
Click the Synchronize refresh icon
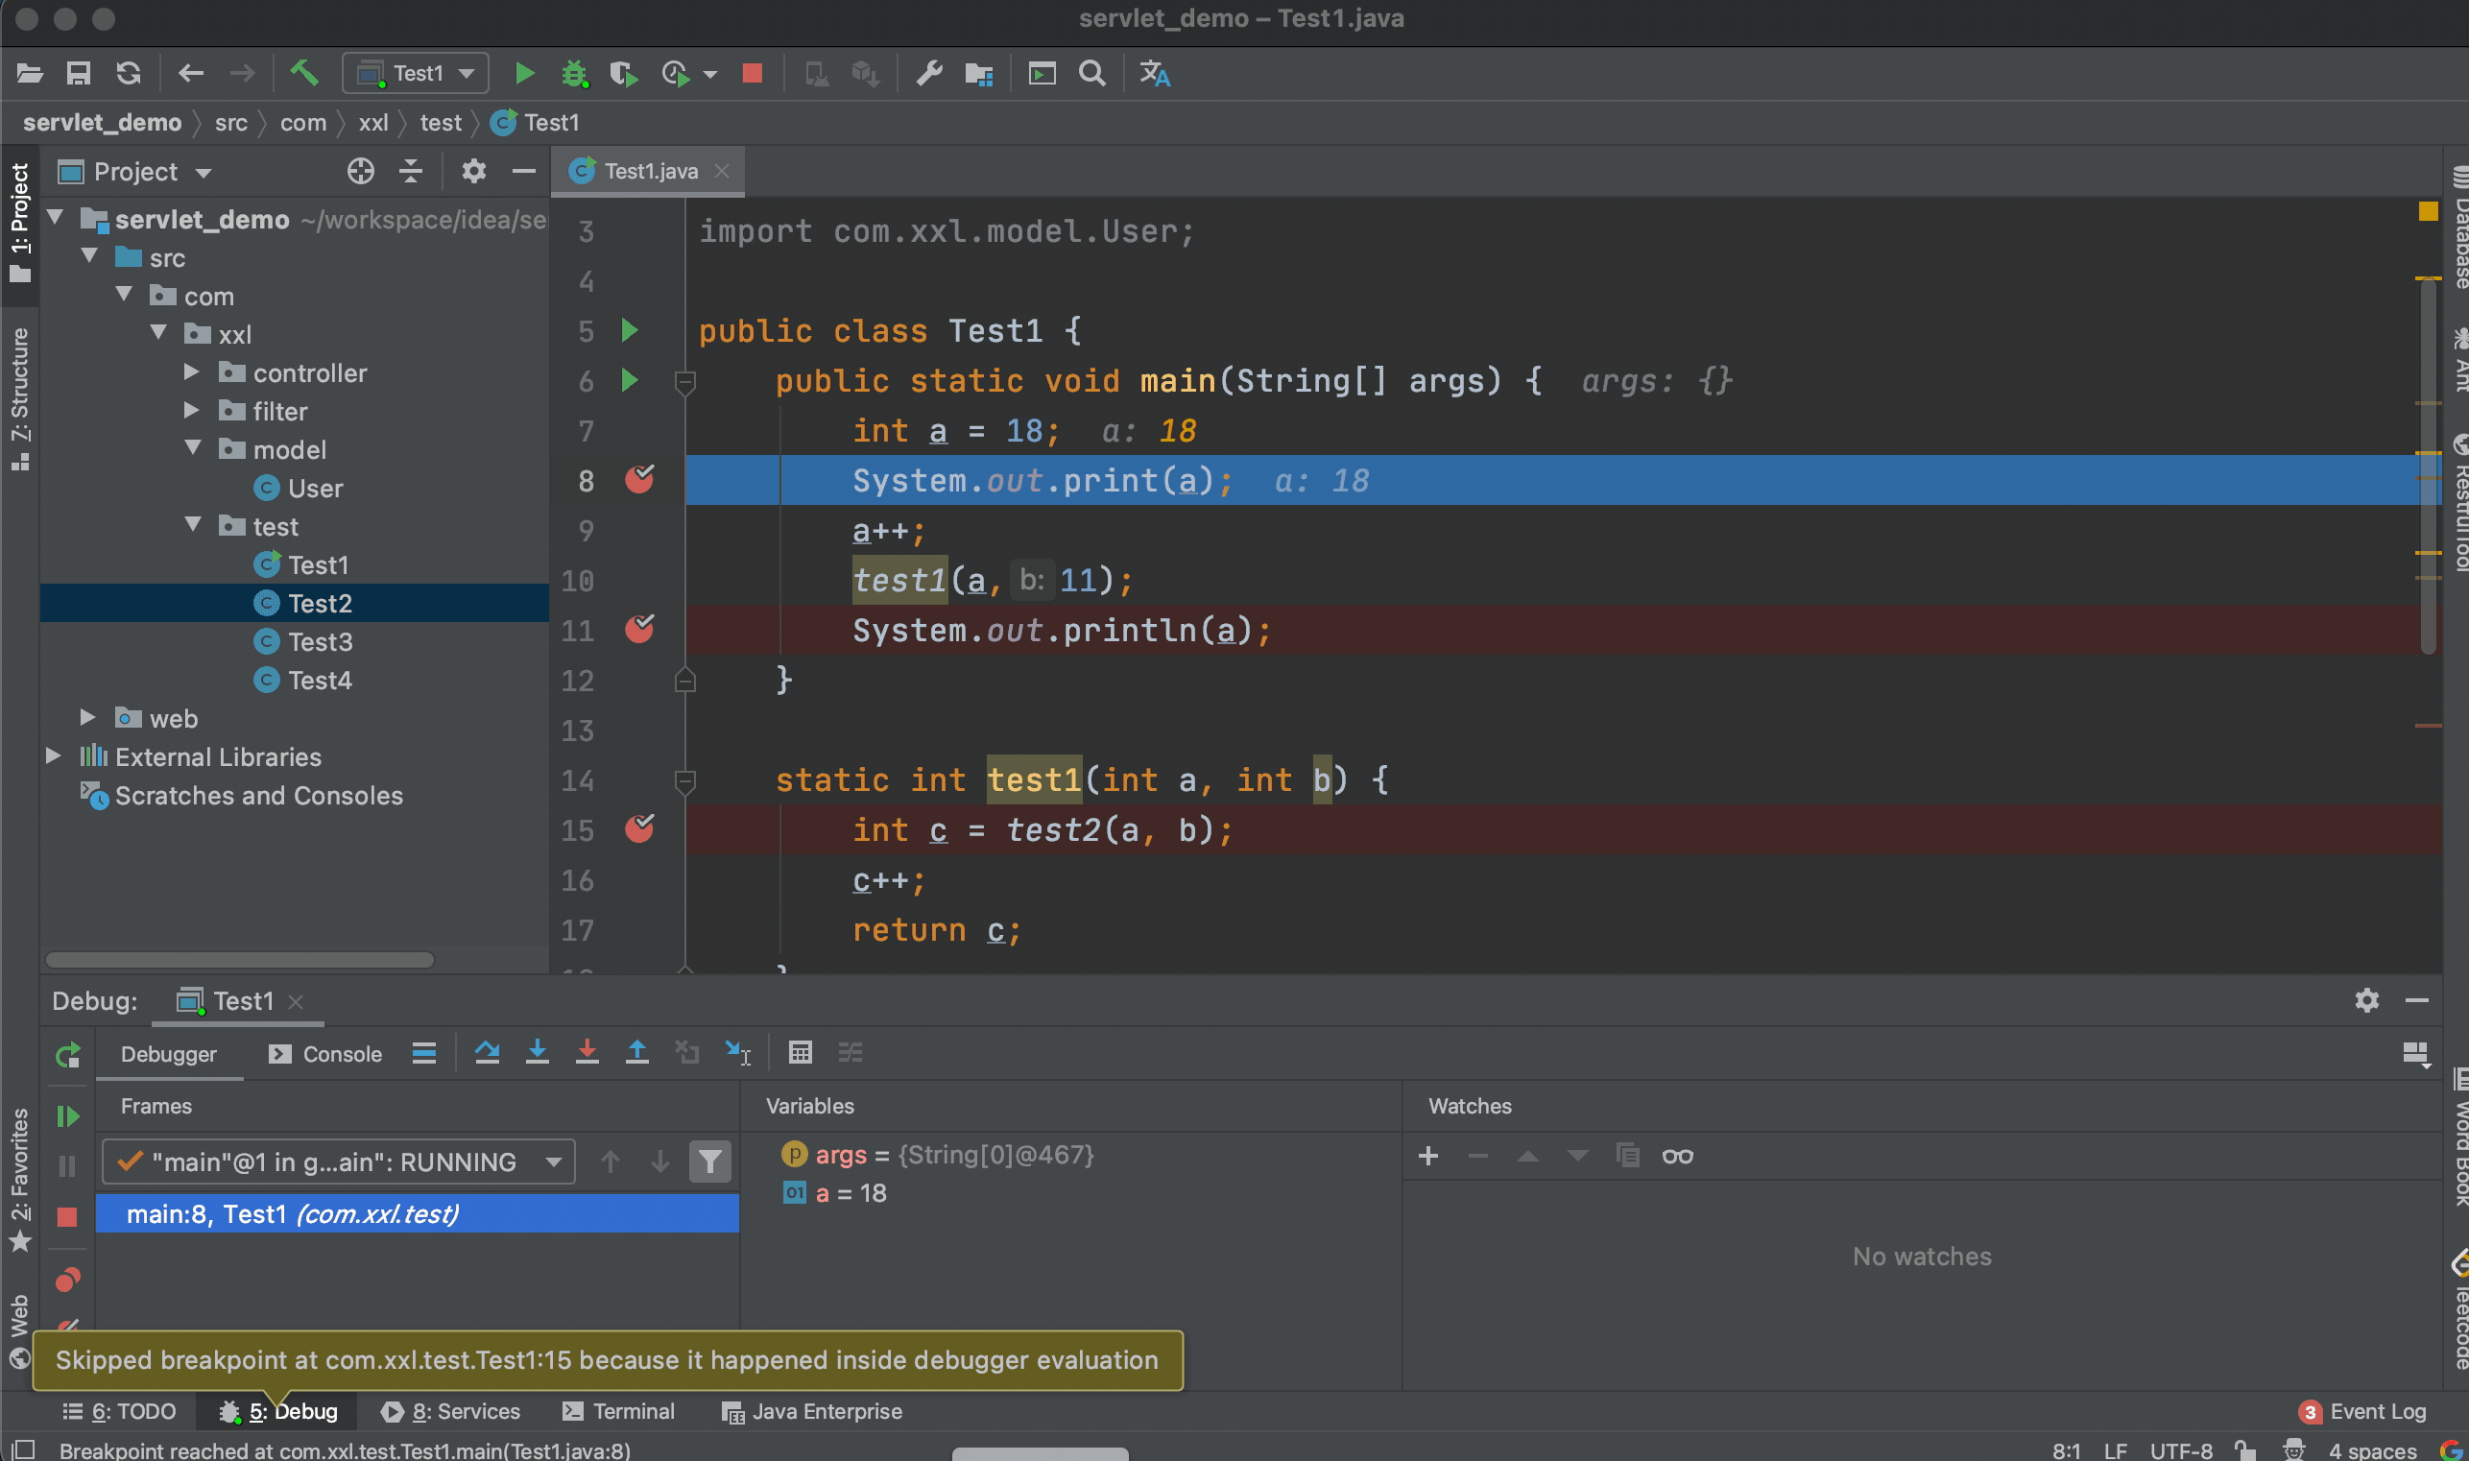pyautogui.click(x=128, y=73)
